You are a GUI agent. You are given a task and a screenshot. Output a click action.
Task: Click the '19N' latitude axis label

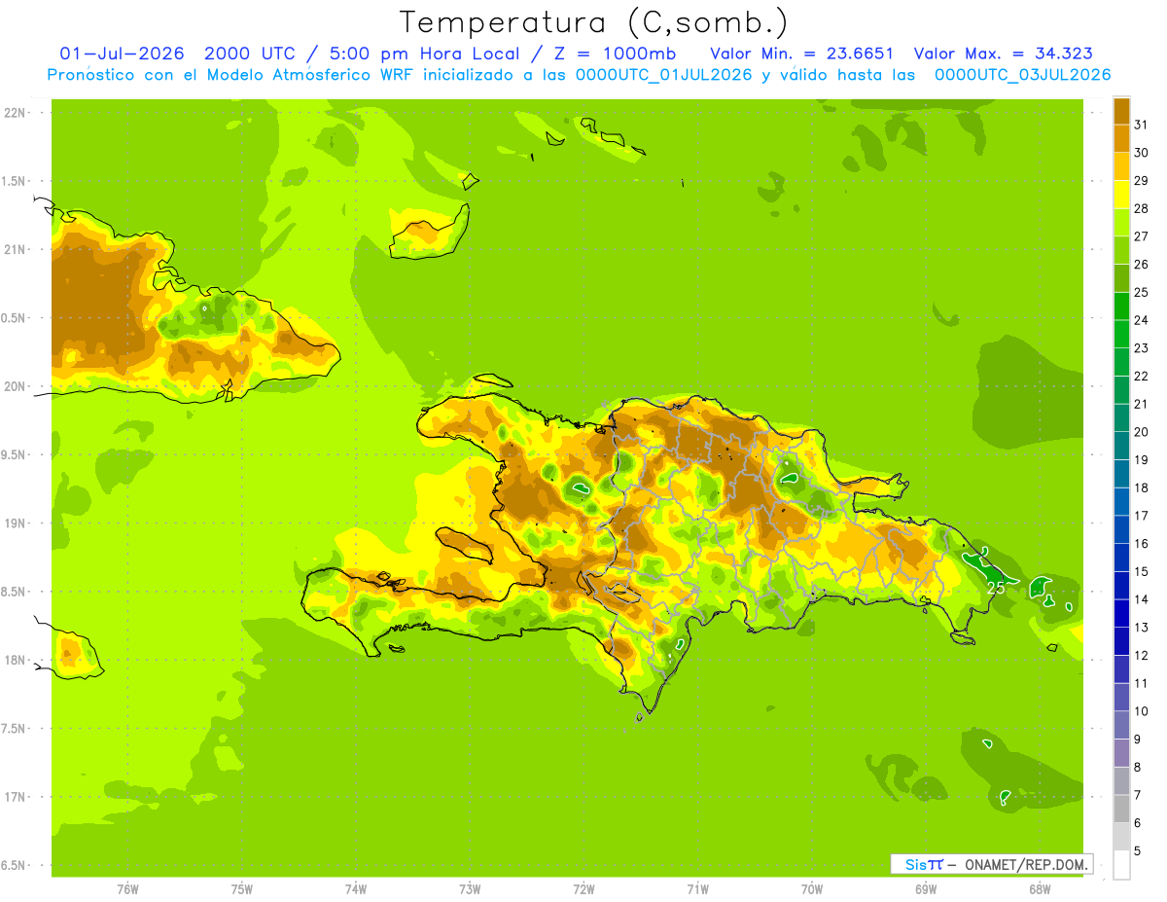tap(15, 523)
